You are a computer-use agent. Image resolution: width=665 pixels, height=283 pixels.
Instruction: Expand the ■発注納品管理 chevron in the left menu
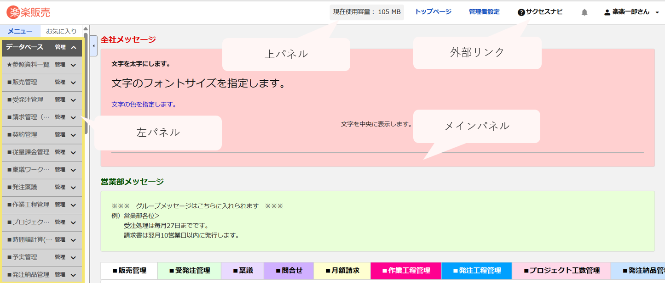[74, 275]
